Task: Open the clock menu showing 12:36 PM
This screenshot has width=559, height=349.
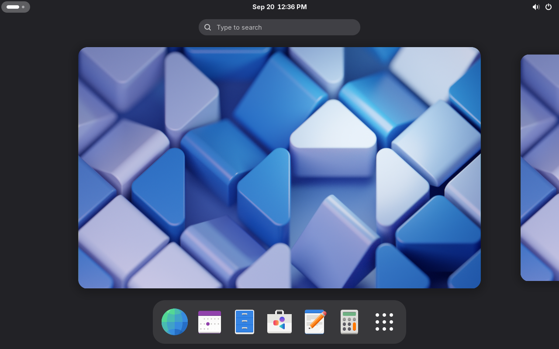Action: coord(292,7)
